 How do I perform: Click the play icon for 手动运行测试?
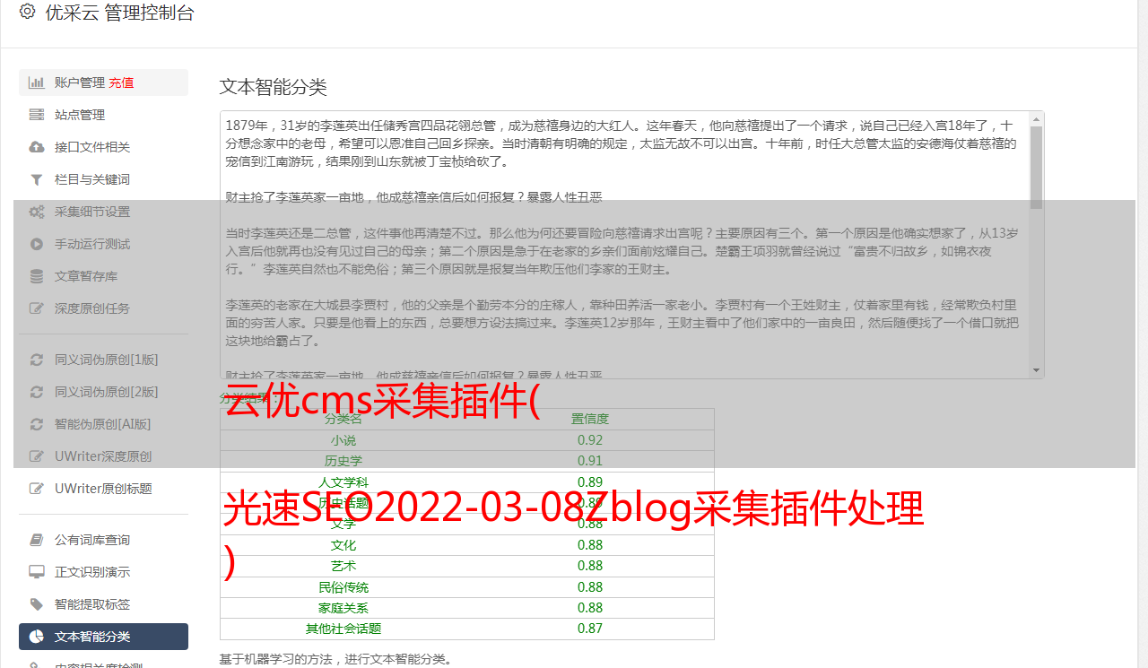coord(37,244)
